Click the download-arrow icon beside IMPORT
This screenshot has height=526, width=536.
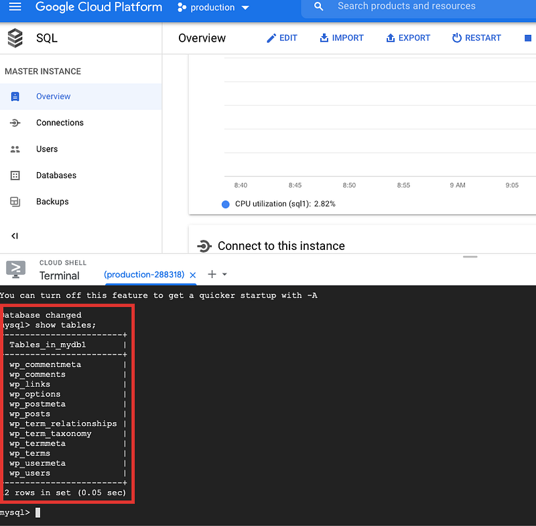pyautogui.click(x=324, y=38)
